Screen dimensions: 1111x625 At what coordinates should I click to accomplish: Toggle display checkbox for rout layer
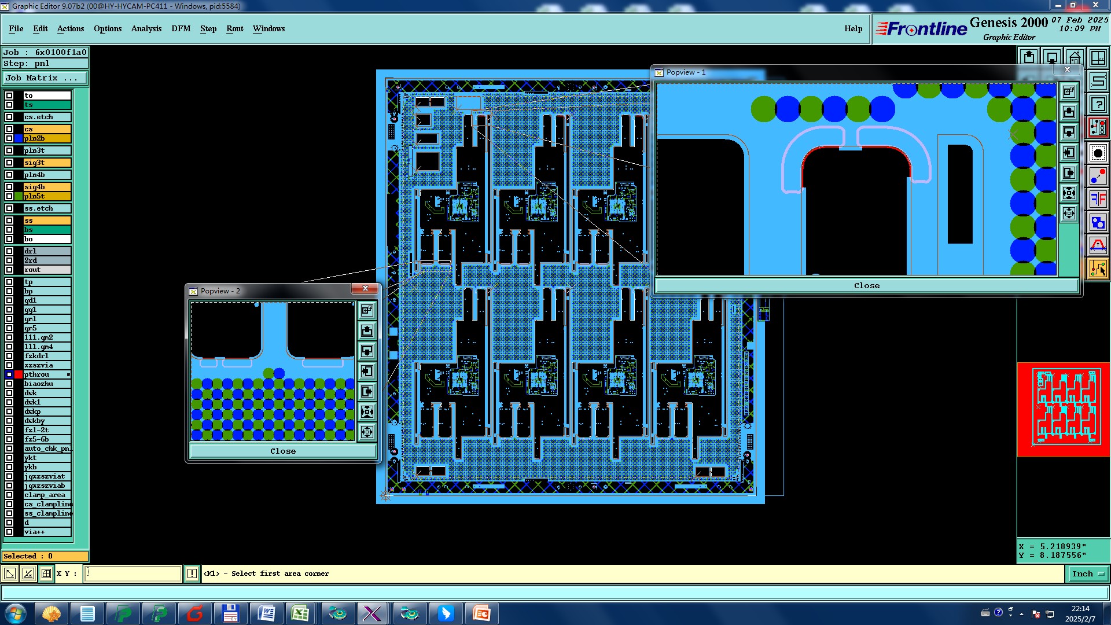coord(9,270)
